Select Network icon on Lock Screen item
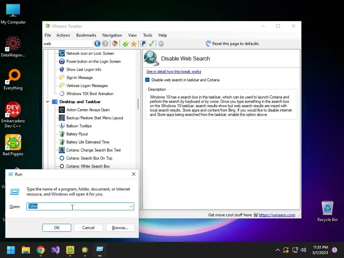Viewport: 344px width, 258px height. [90, 53]
